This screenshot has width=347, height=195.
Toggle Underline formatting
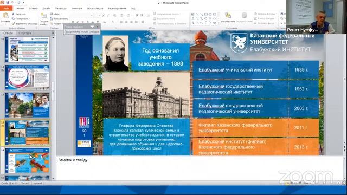click(83, 22)
